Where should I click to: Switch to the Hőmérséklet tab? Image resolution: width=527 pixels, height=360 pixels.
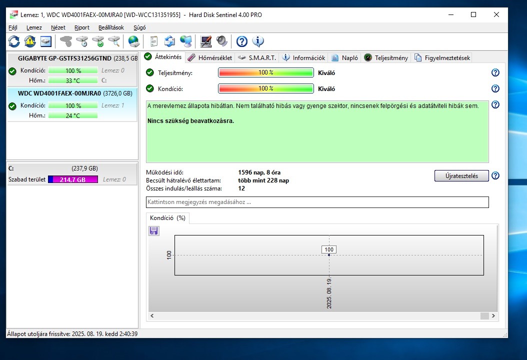tap(210, 58)
